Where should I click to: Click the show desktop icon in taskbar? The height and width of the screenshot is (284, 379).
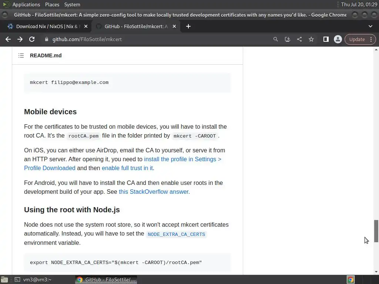pos(4,280)
